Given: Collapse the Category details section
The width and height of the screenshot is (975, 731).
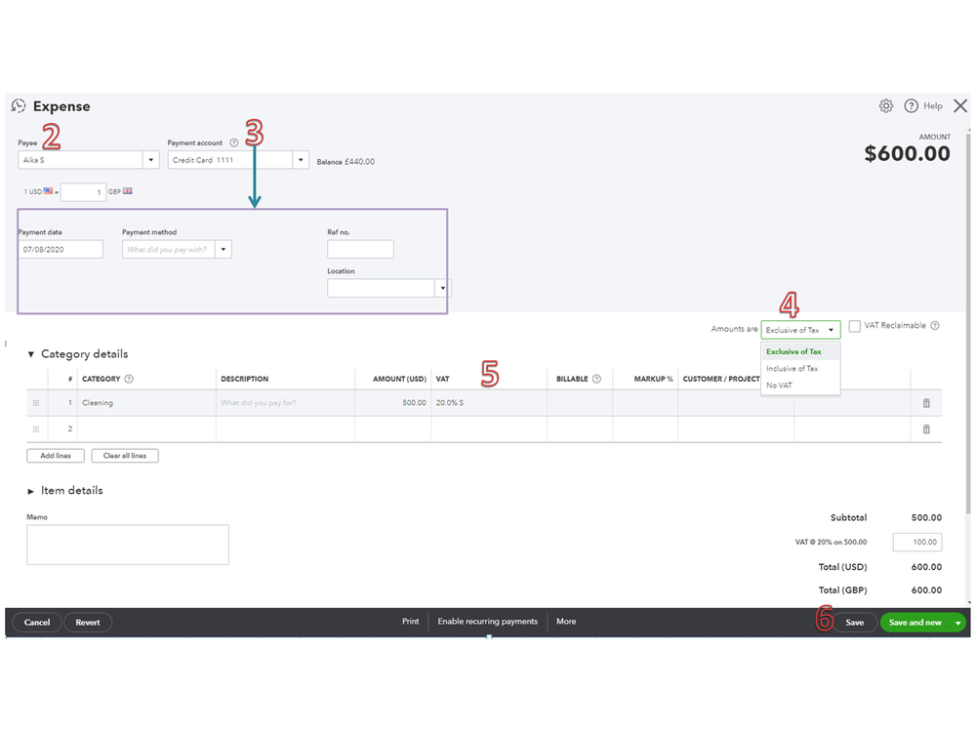Looking at the screenshot, I should point(30,354).
